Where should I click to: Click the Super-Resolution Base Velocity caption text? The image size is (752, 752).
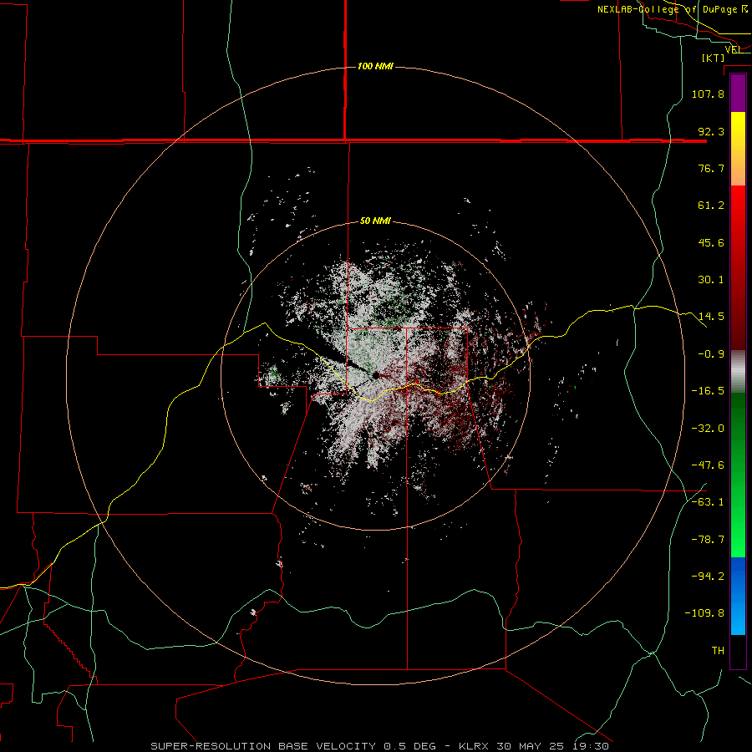tap(380, 746)
